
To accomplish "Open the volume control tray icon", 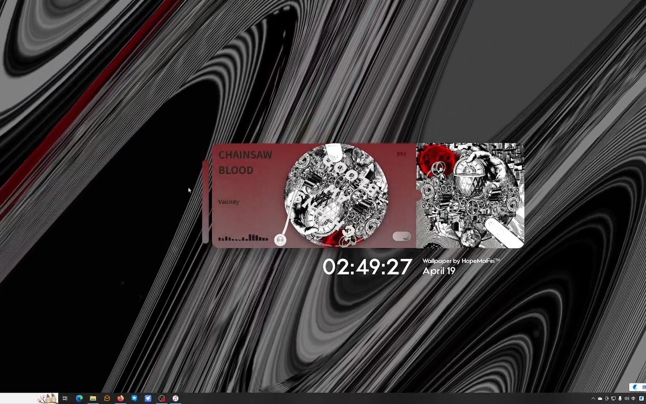I will coord(627,399).
